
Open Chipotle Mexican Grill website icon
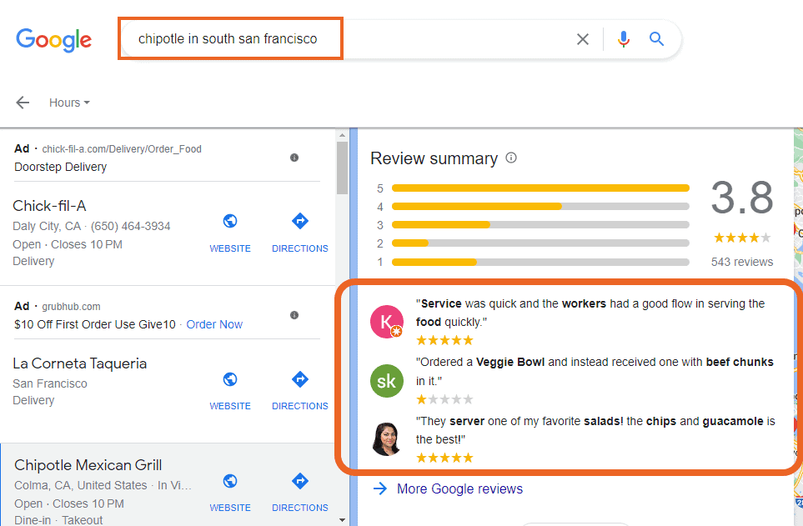(x=230, y=481)
